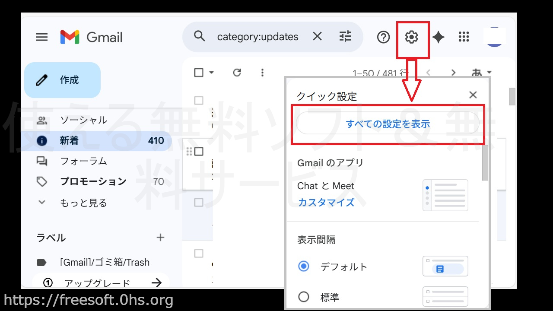Click the search magnifier icon
This screenshot has height=311, width=553.
pyautogui.click(x=199, y=37)
